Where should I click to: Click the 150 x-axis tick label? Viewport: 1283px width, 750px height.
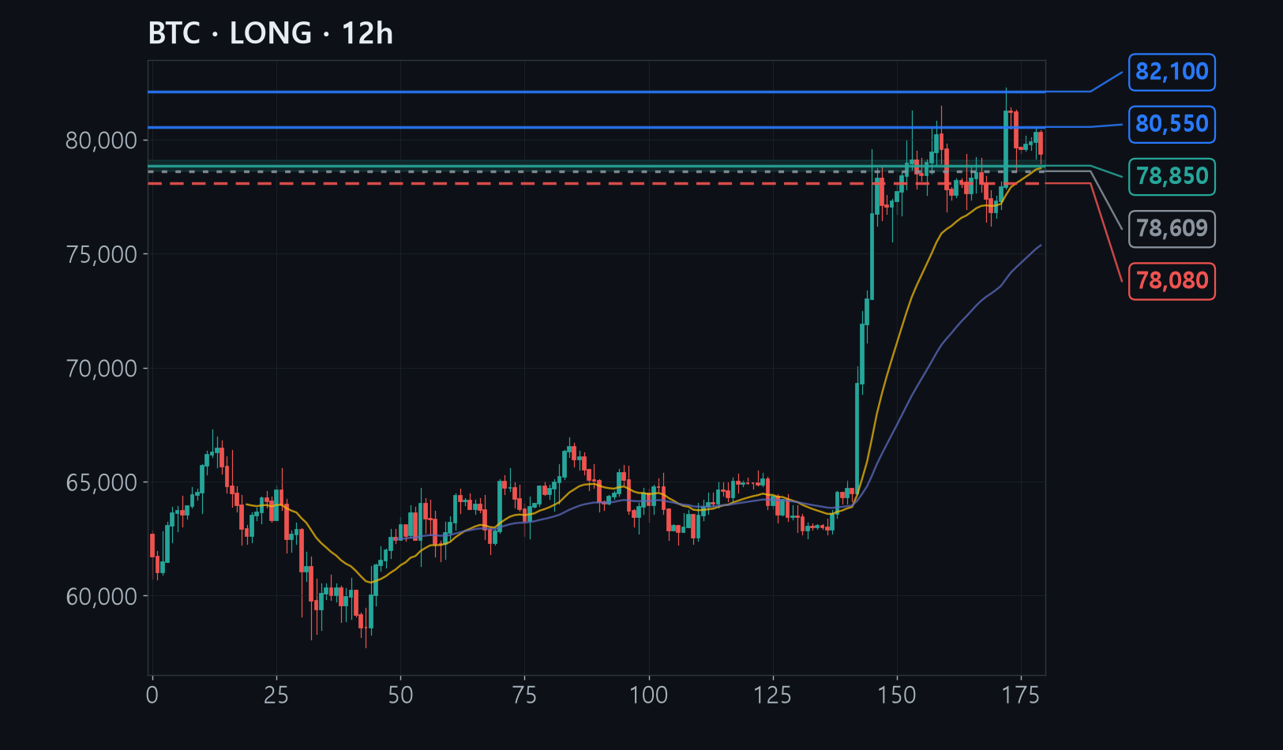pos(897,696)
